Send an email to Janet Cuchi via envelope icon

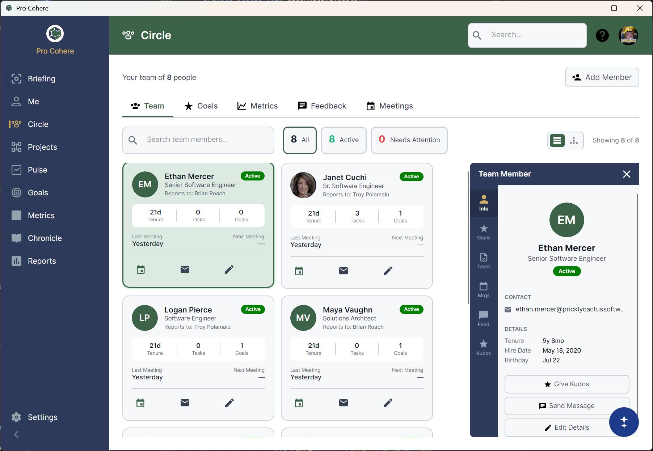[343, 270]
